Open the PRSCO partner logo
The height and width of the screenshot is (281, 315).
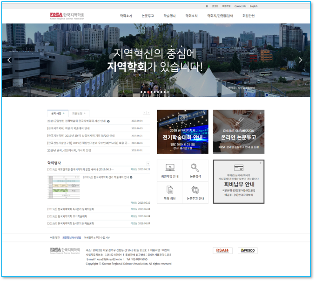[248, 250]
